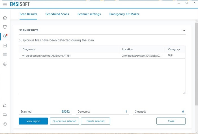Open the Notifications bell icon

tap(5, 105)
